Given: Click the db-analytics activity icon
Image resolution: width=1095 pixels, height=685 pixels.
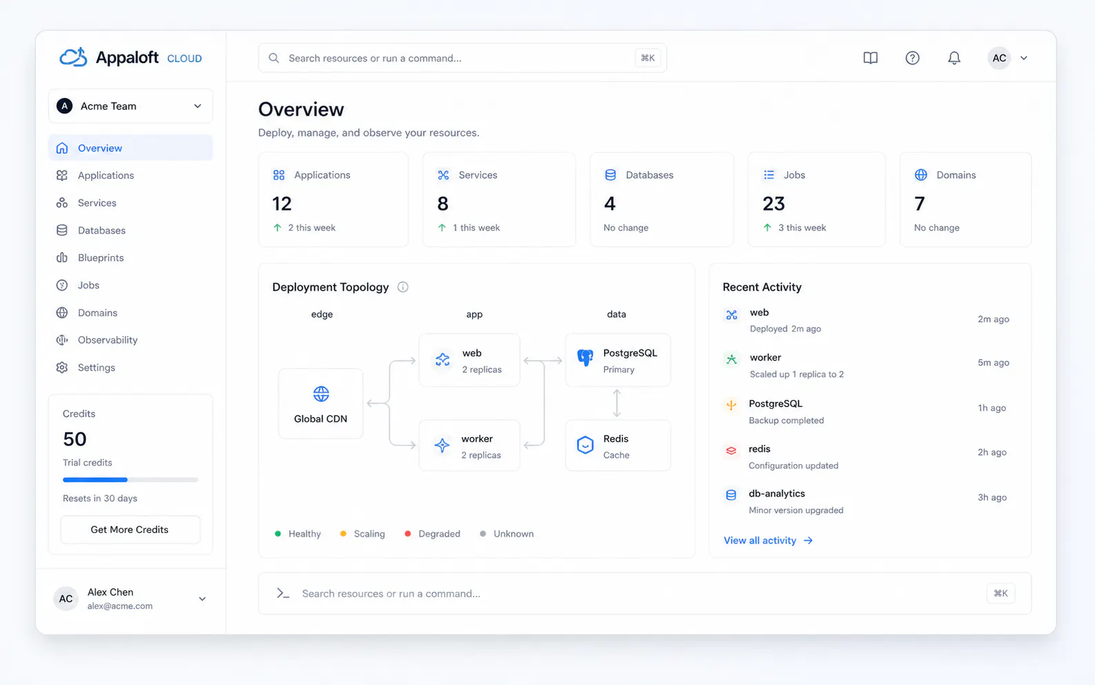Looking at the screenshot, I should pos(731,495).
